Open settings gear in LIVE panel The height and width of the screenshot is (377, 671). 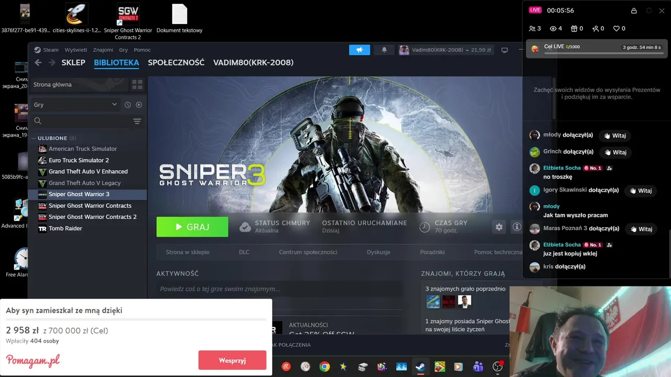click(x=649, y=10)
